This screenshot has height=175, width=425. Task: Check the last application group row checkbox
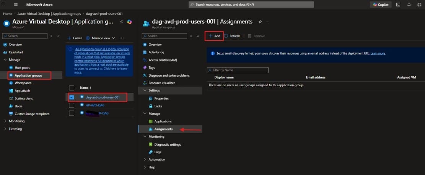[x=72, y=113]
